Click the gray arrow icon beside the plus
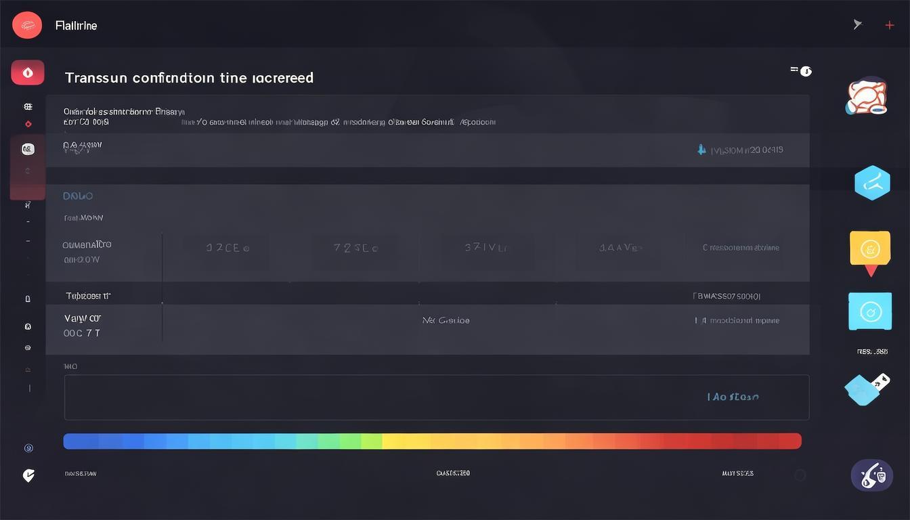 click(858, 24)
